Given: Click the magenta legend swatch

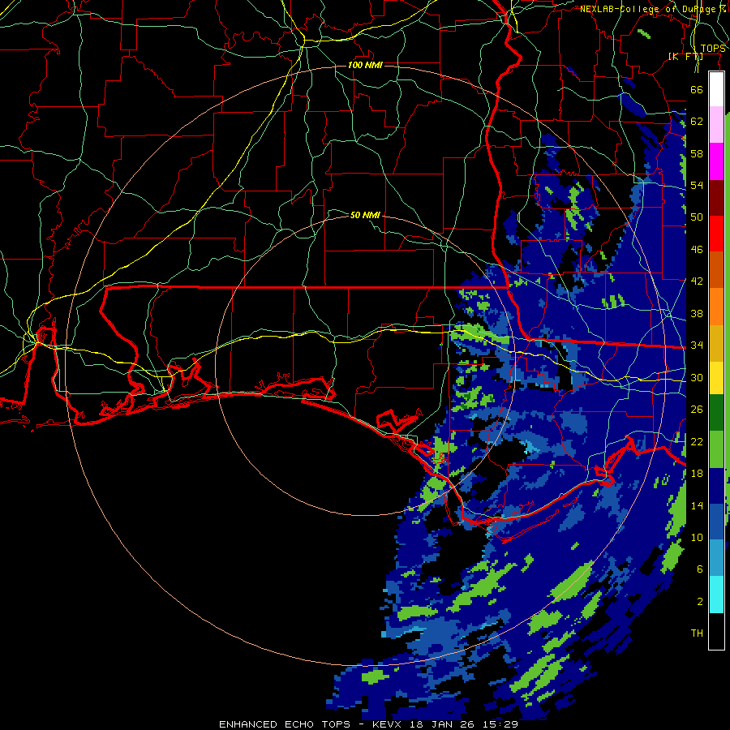Looking at the screenshot, I should pos(716,161).
